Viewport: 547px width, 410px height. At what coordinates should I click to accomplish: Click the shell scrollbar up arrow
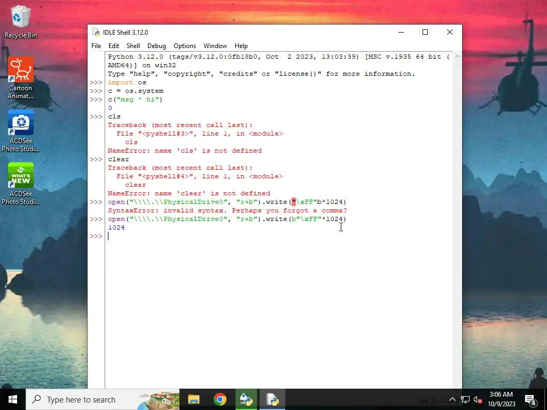[x=457, y=56]
